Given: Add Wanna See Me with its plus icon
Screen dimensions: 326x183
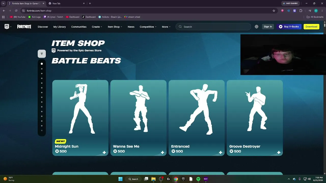Looking at the screenshot, I should (x=162, y=152).
